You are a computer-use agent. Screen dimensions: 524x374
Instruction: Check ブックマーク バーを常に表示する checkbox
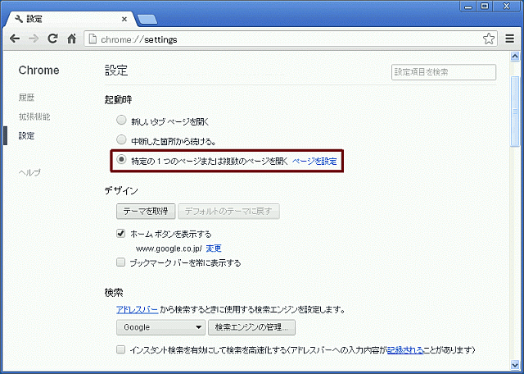coord(120,262)
